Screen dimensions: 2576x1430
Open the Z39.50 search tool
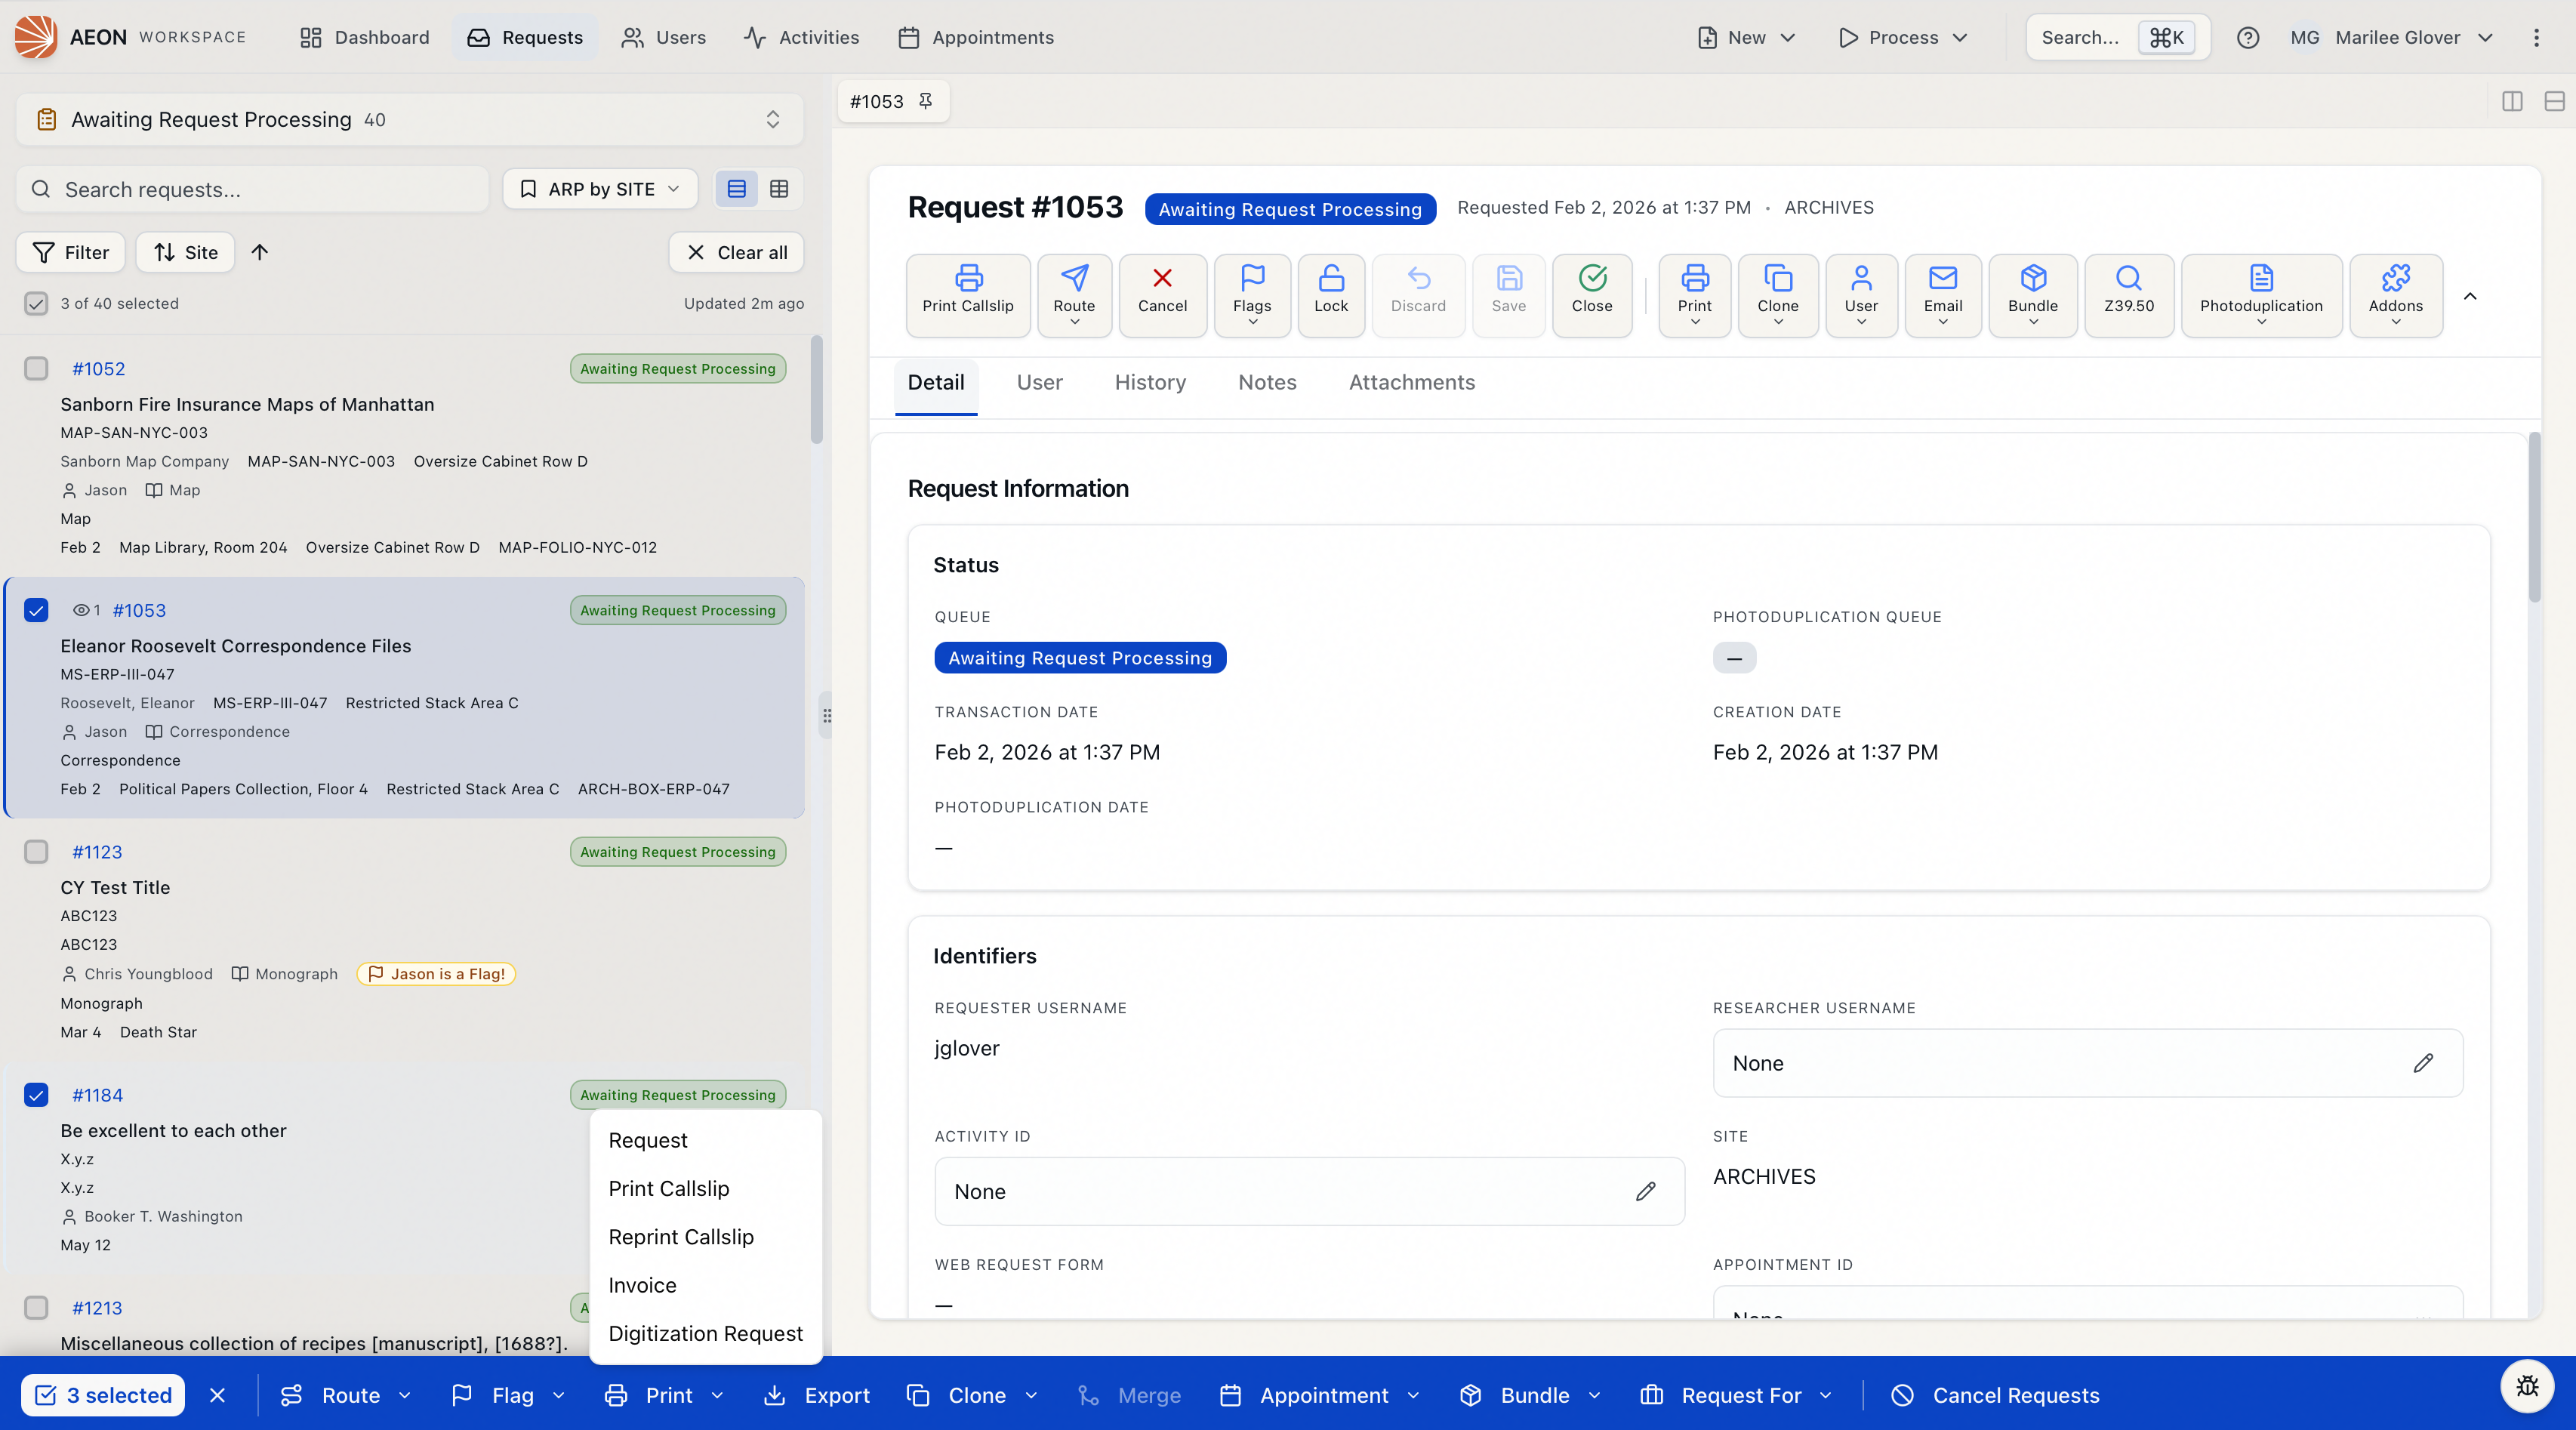point(2129,295)
